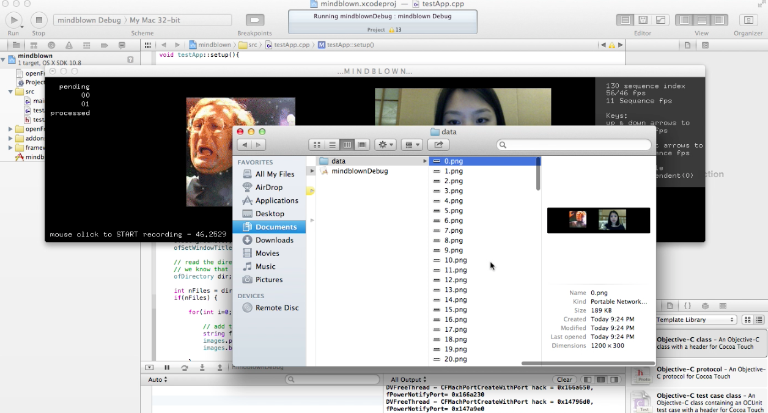Show the Project navigator folder icon
Screen dimensions: 768x413
(x=16, y=45)
